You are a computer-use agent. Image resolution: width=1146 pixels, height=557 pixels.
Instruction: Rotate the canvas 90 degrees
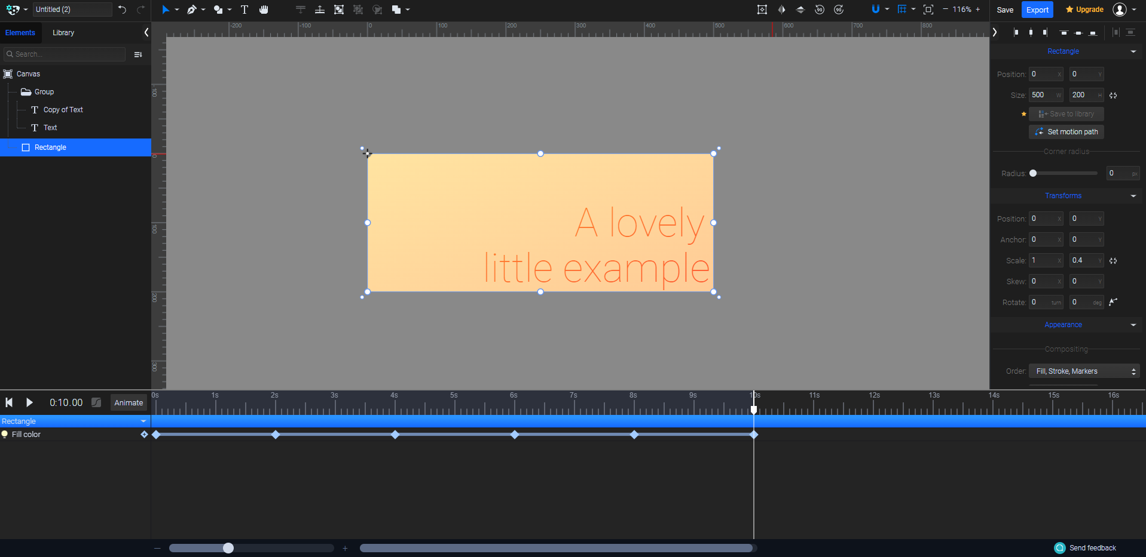click(x=820, y=10)
